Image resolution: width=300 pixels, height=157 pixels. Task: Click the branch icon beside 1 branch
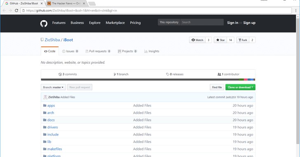coord(115,74)
